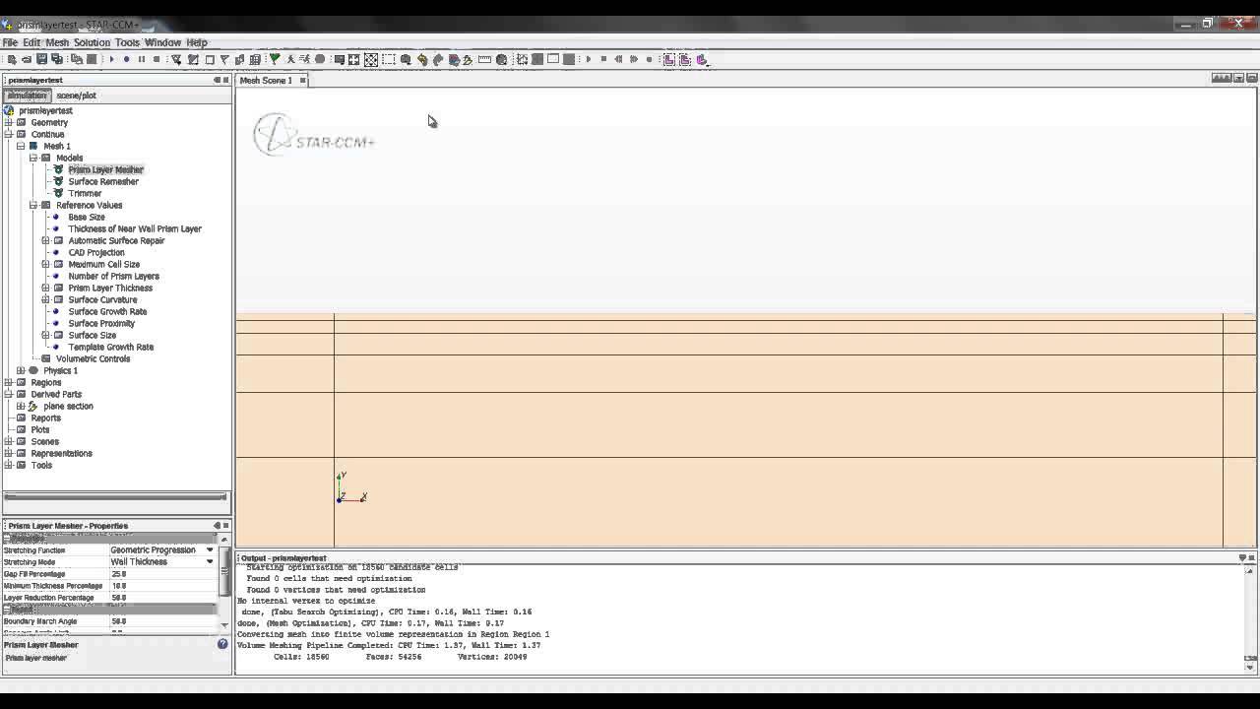Click the Layer Reduction Percentage value field
Screen dimensions: 1260x709
point(162,597)
